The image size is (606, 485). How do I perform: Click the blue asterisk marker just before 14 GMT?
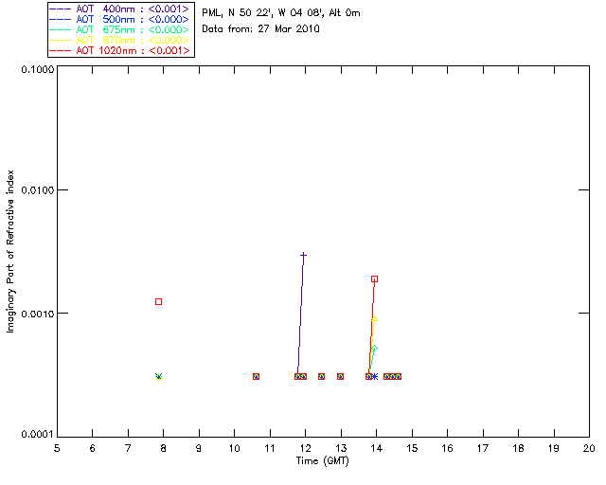(x=375, y=376)
